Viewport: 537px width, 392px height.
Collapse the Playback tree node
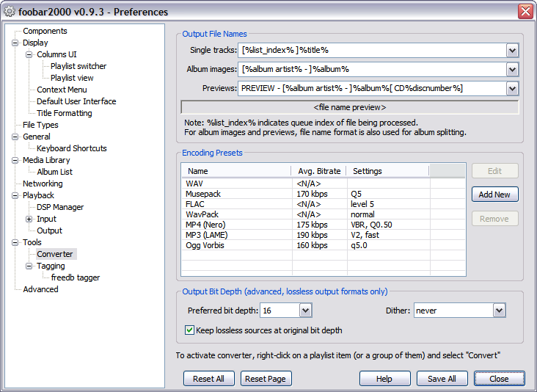point(15,196)
